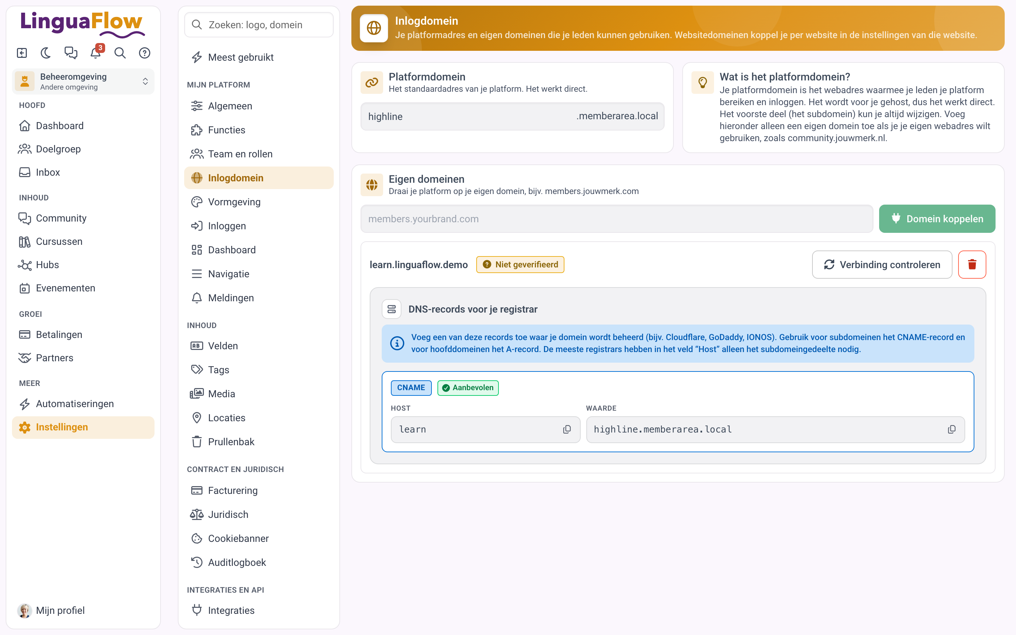Select Vormgeving in settings menu
This screenshot has width=1016, height=635.
click(259, 202)
